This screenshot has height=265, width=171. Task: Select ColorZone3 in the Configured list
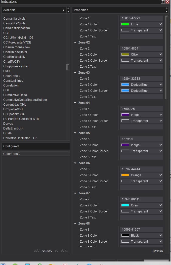[x=11, y=154]
